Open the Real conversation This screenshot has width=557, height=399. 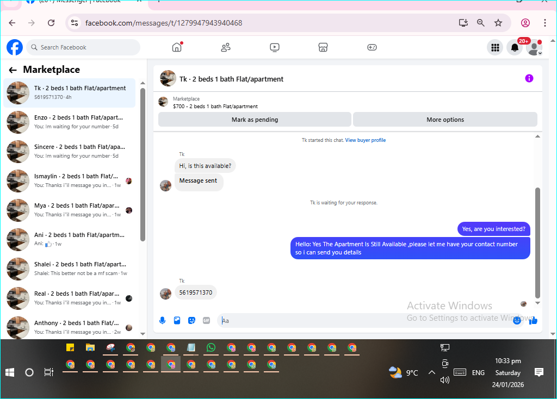(x=69, y=298)
